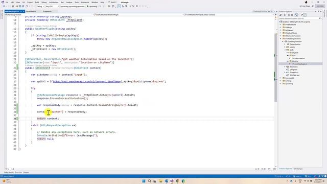Viewport: 327px width, 184px height.
Task: Open the File menu
Action: (x=7, y=2)
